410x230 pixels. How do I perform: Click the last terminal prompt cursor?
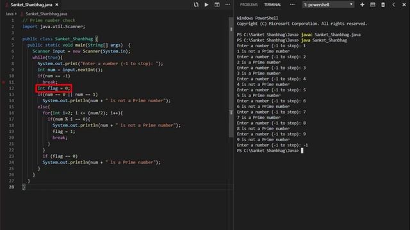point(302,151)
